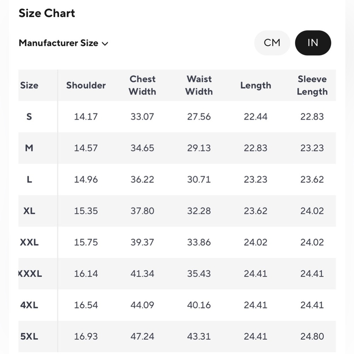Select the XL size row label
Viewport: 354px width, 354px height.
pyautogui.click(x=29, y=211)
